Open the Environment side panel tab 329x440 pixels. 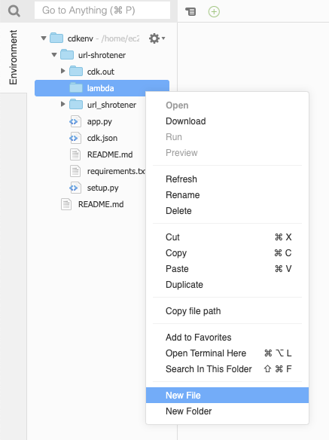tap(14, 57)
